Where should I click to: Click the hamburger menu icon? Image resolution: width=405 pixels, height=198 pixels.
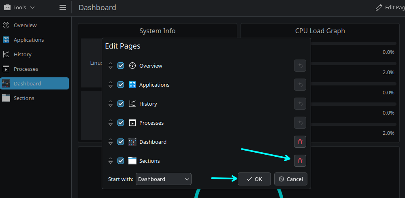[x=63, y=7]
